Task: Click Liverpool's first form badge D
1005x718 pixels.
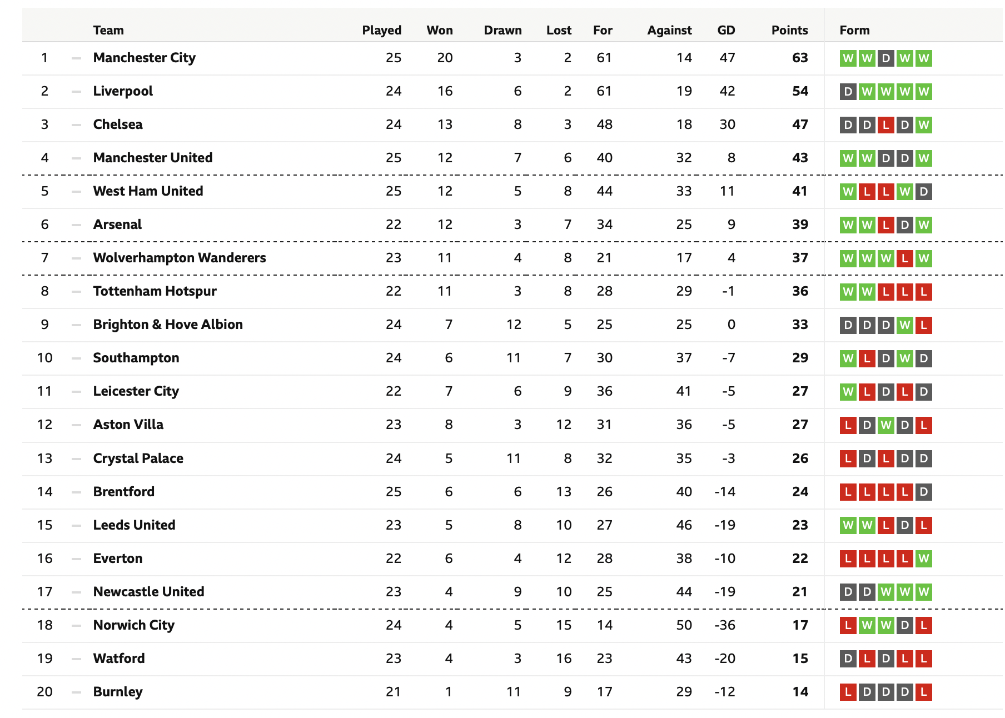Action: tap(848, 92)
